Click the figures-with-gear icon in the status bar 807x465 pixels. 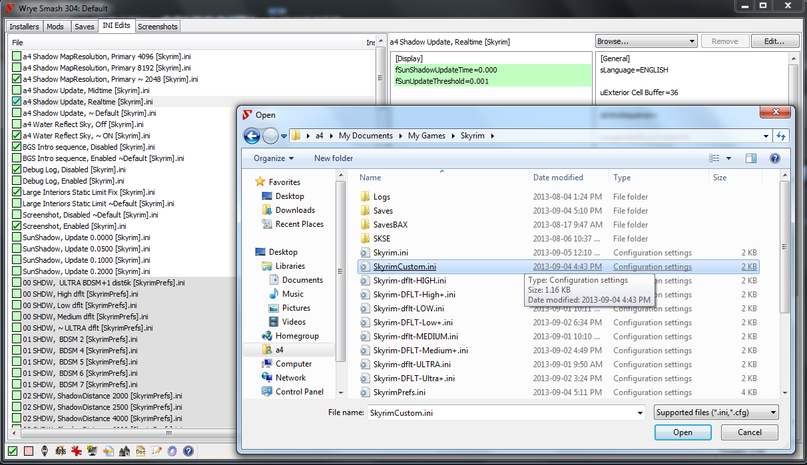tap(125, 451)
